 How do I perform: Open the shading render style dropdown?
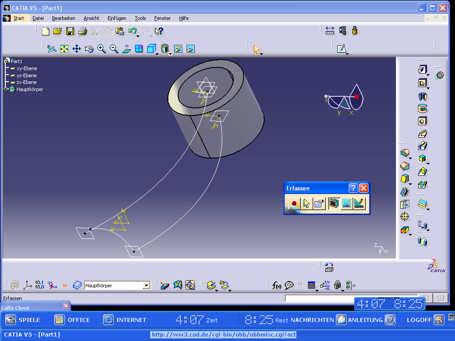point(170,54)
